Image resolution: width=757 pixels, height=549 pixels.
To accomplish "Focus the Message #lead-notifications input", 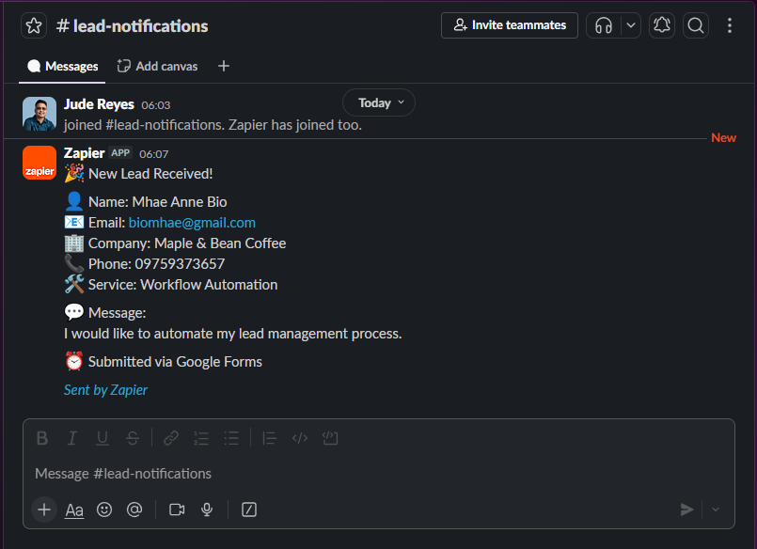I will coord(378,474).
